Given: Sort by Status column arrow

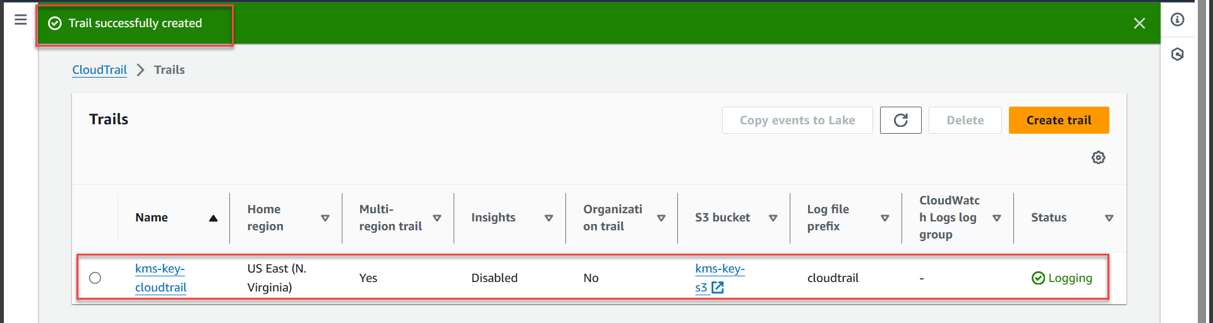Looking at the screenshot, I should click(x=1109, y=218).
